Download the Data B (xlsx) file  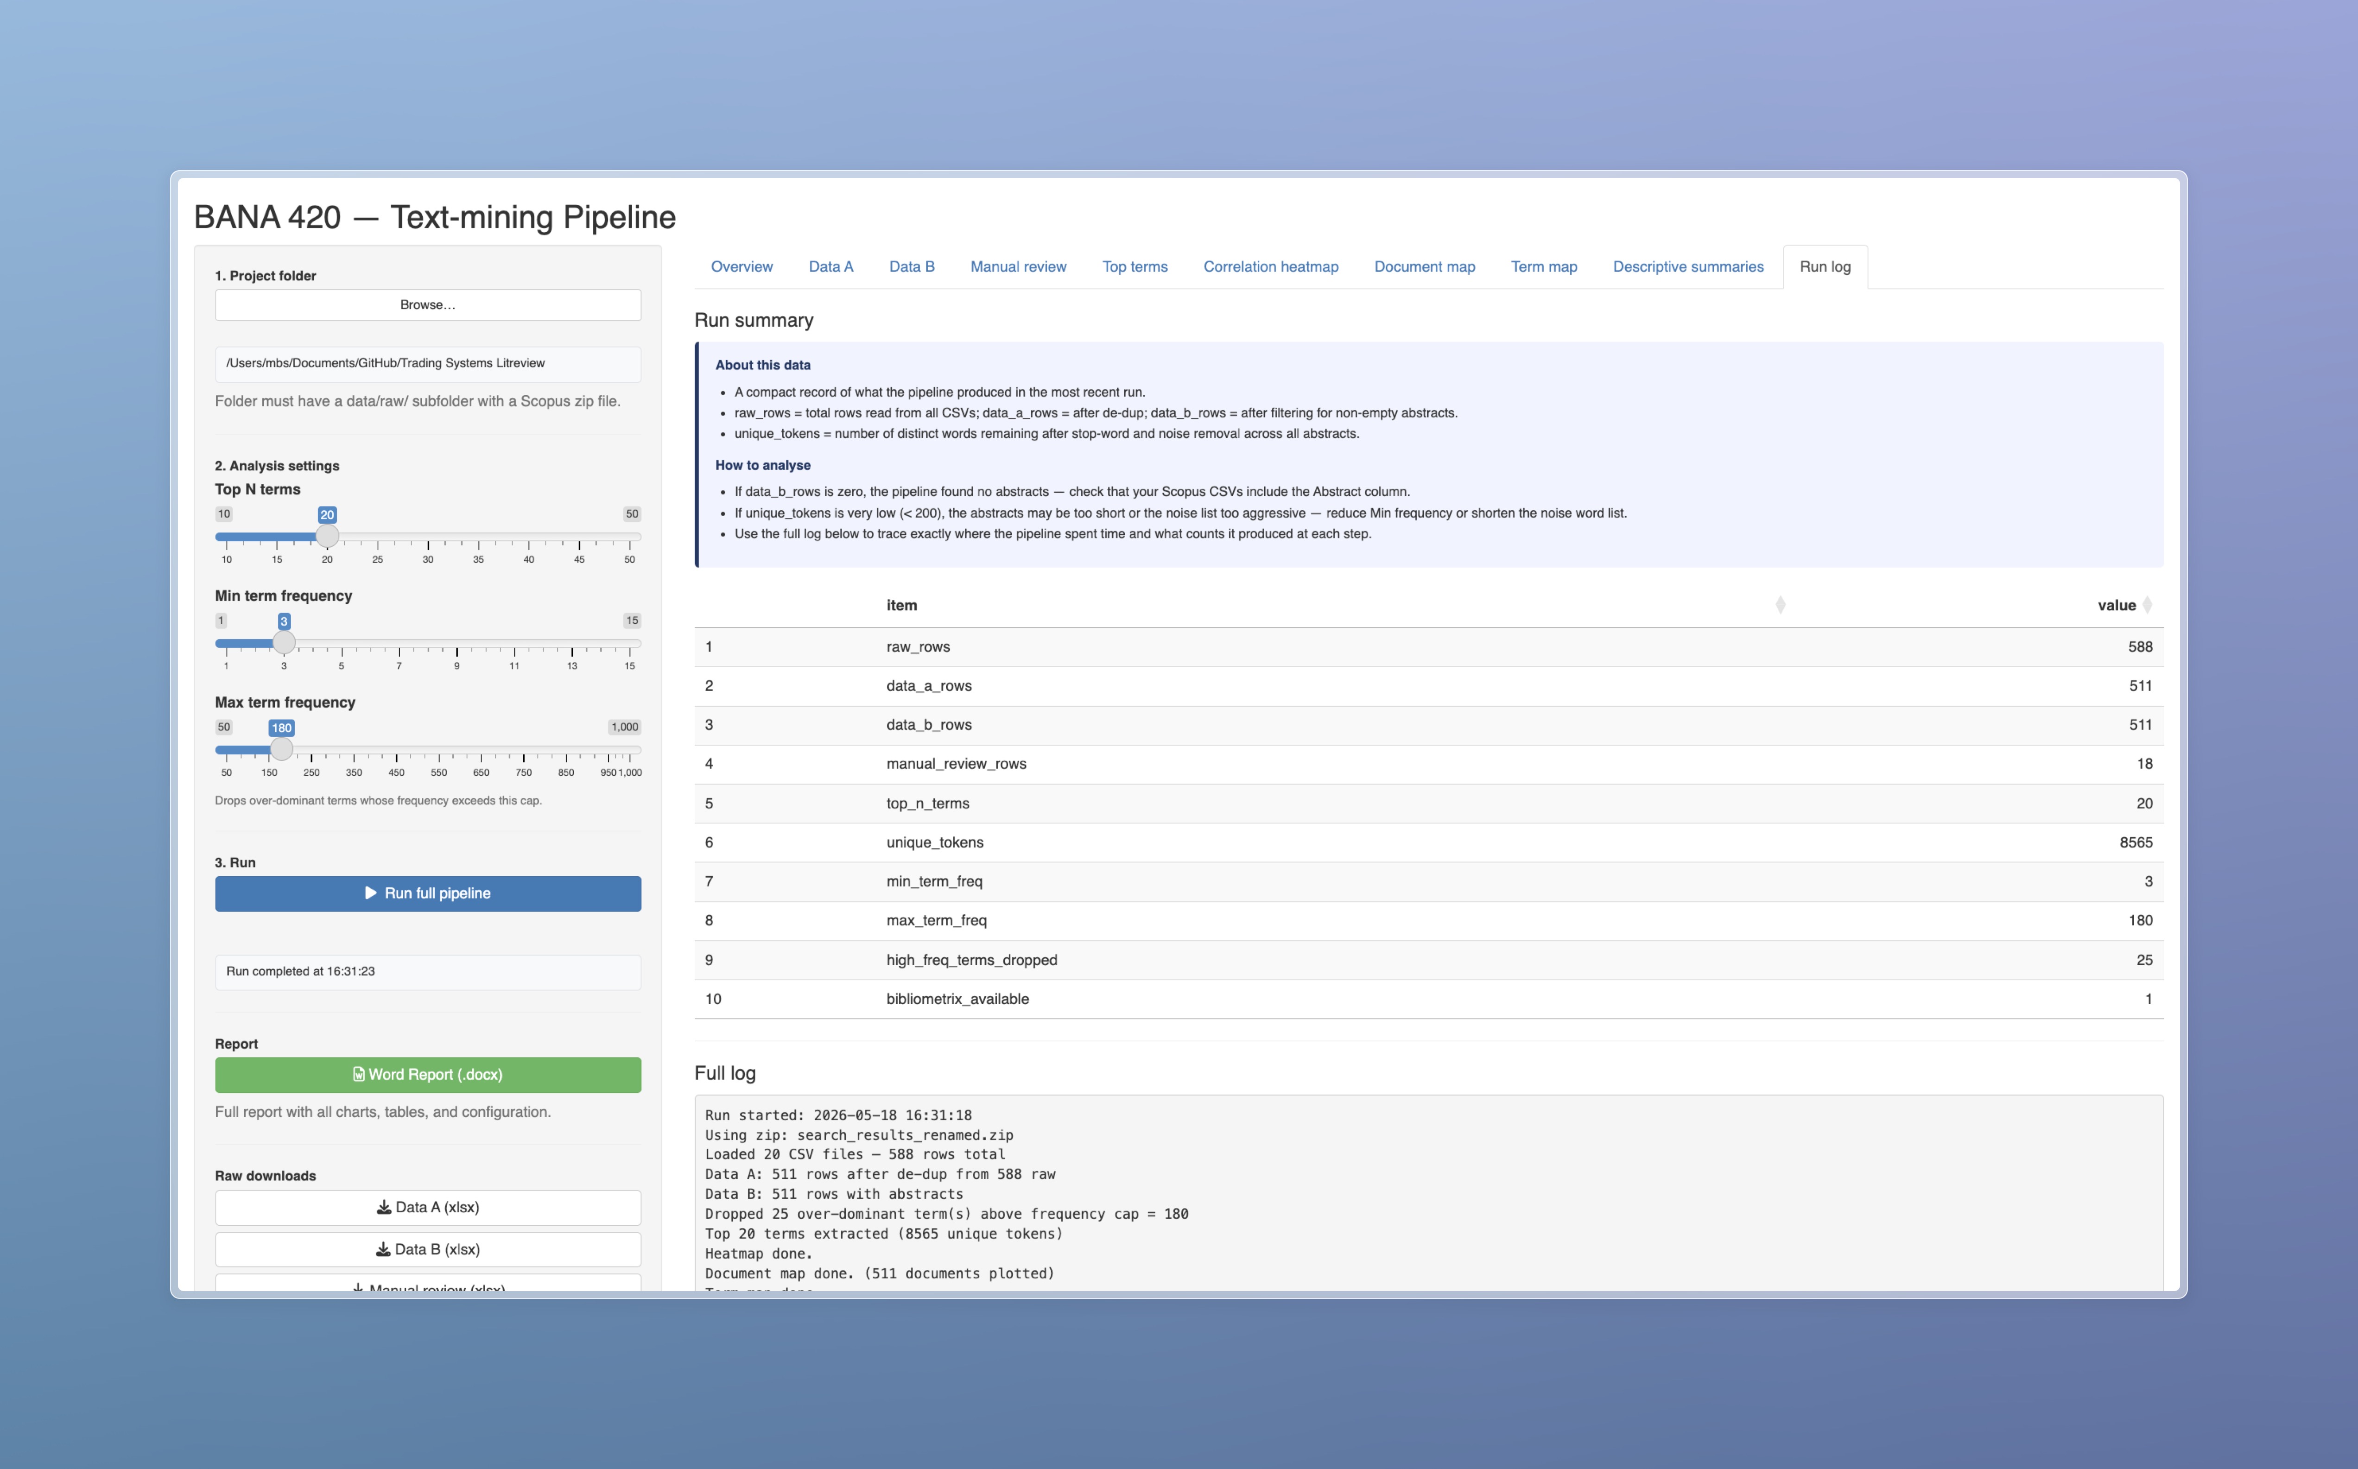[427, 1249]
